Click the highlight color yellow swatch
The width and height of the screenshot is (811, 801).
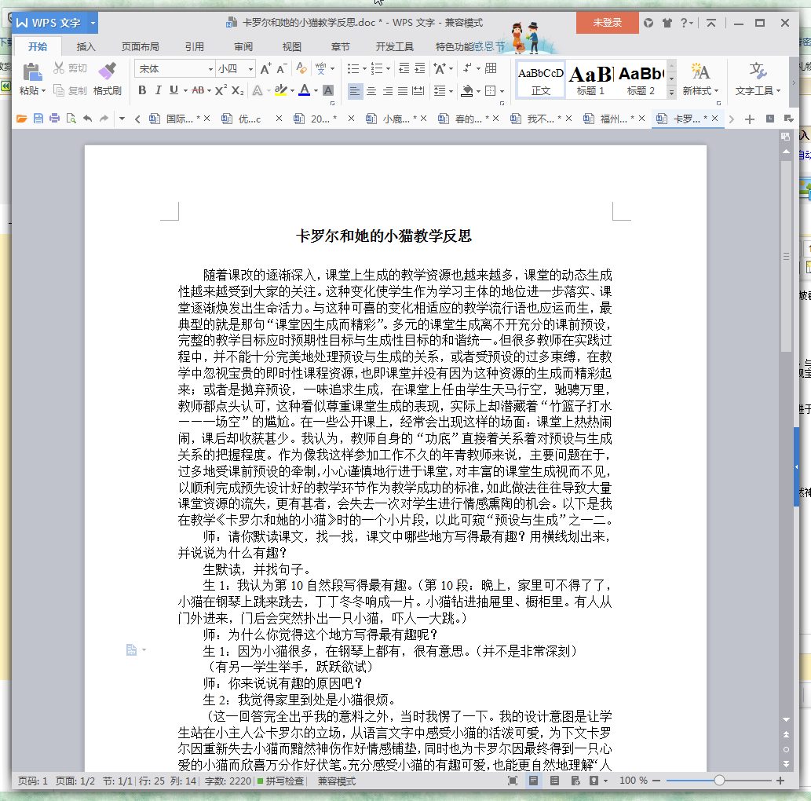(x=281, y=90)
